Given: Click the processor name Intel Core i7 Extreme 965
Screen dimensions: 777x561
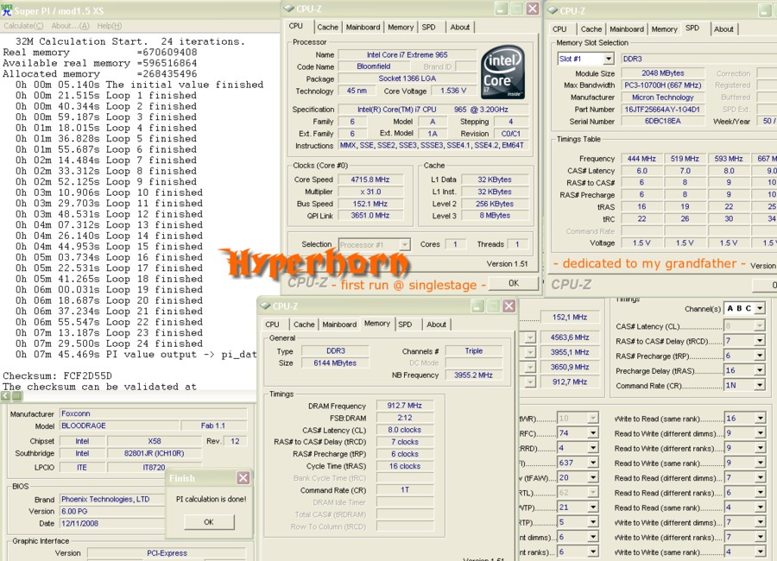Looking at the screenshot, I should [407, 54].
